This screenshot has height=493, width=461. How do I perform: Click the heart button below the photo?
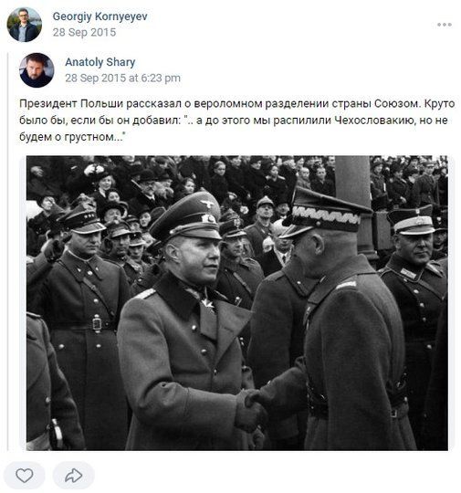tap(25, 476)
